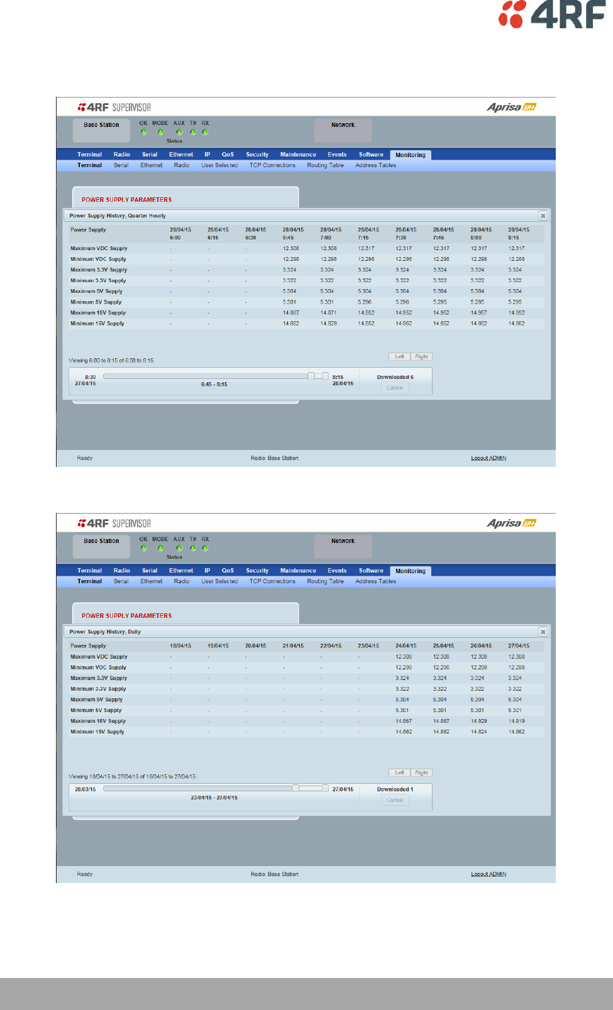This screenshot has height=1010, width=613.
Task: Click Minimum 15V Supply row label in Quarter Hourly table
Action: [97, 324]
